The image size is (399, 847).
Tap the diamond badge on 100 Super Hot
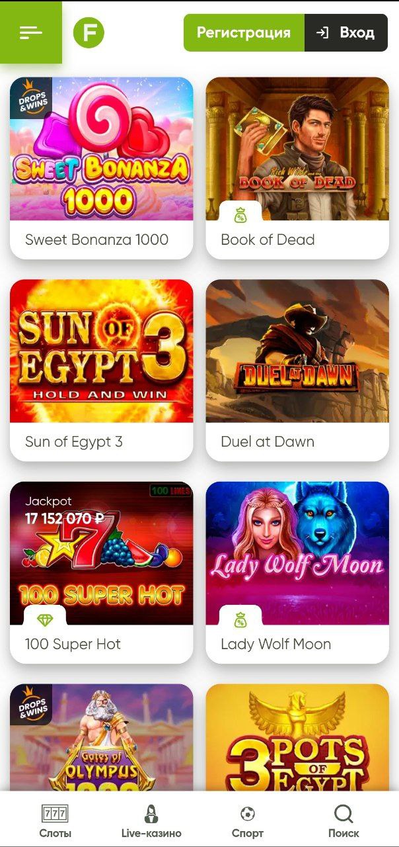click(45, 619)
